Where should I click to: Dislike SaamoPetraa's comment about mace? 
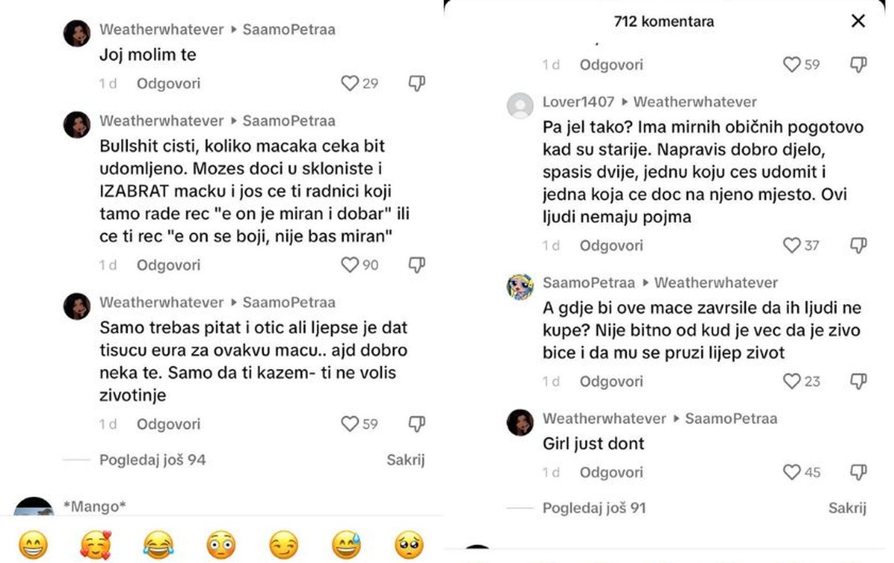point(858,381)
